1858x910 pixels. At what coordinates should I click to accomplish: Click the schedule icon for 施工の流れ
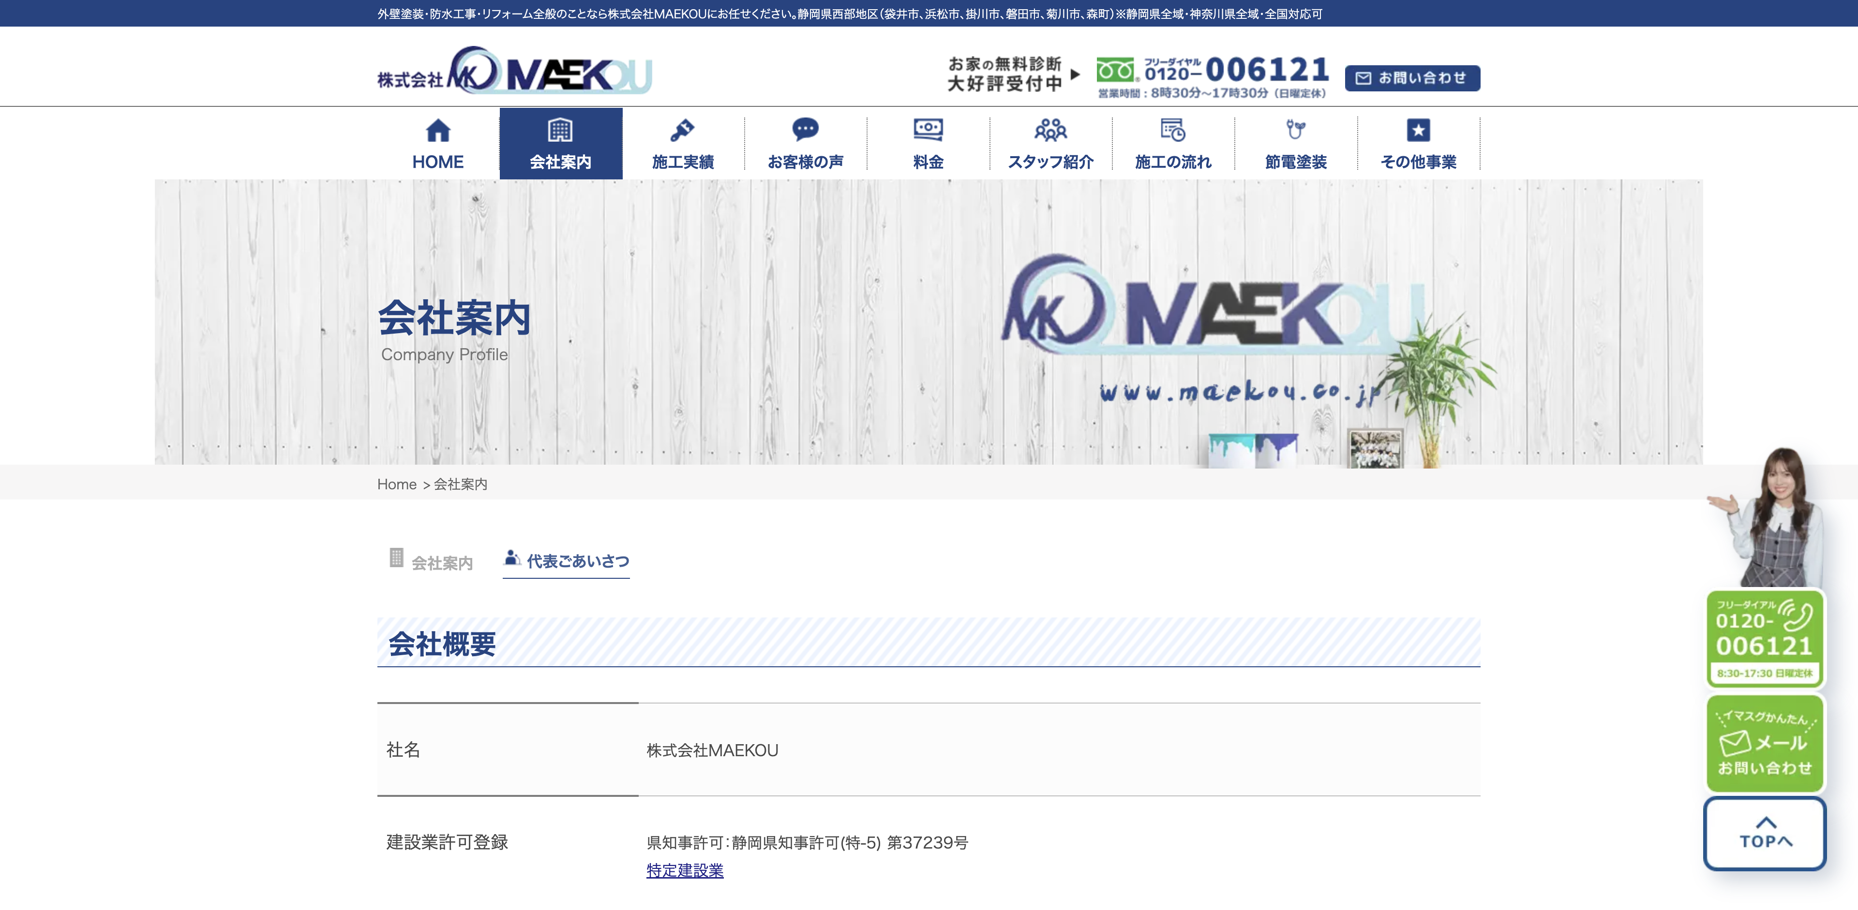[1173, 130]
